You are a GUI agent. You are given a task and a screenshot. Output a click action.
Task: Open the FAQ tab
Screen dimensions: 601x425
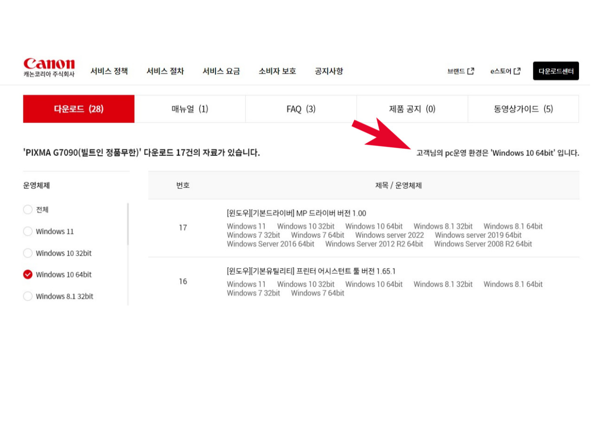300,109
